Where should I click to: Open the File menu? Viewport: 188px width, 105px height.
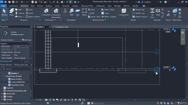(4, 6)
